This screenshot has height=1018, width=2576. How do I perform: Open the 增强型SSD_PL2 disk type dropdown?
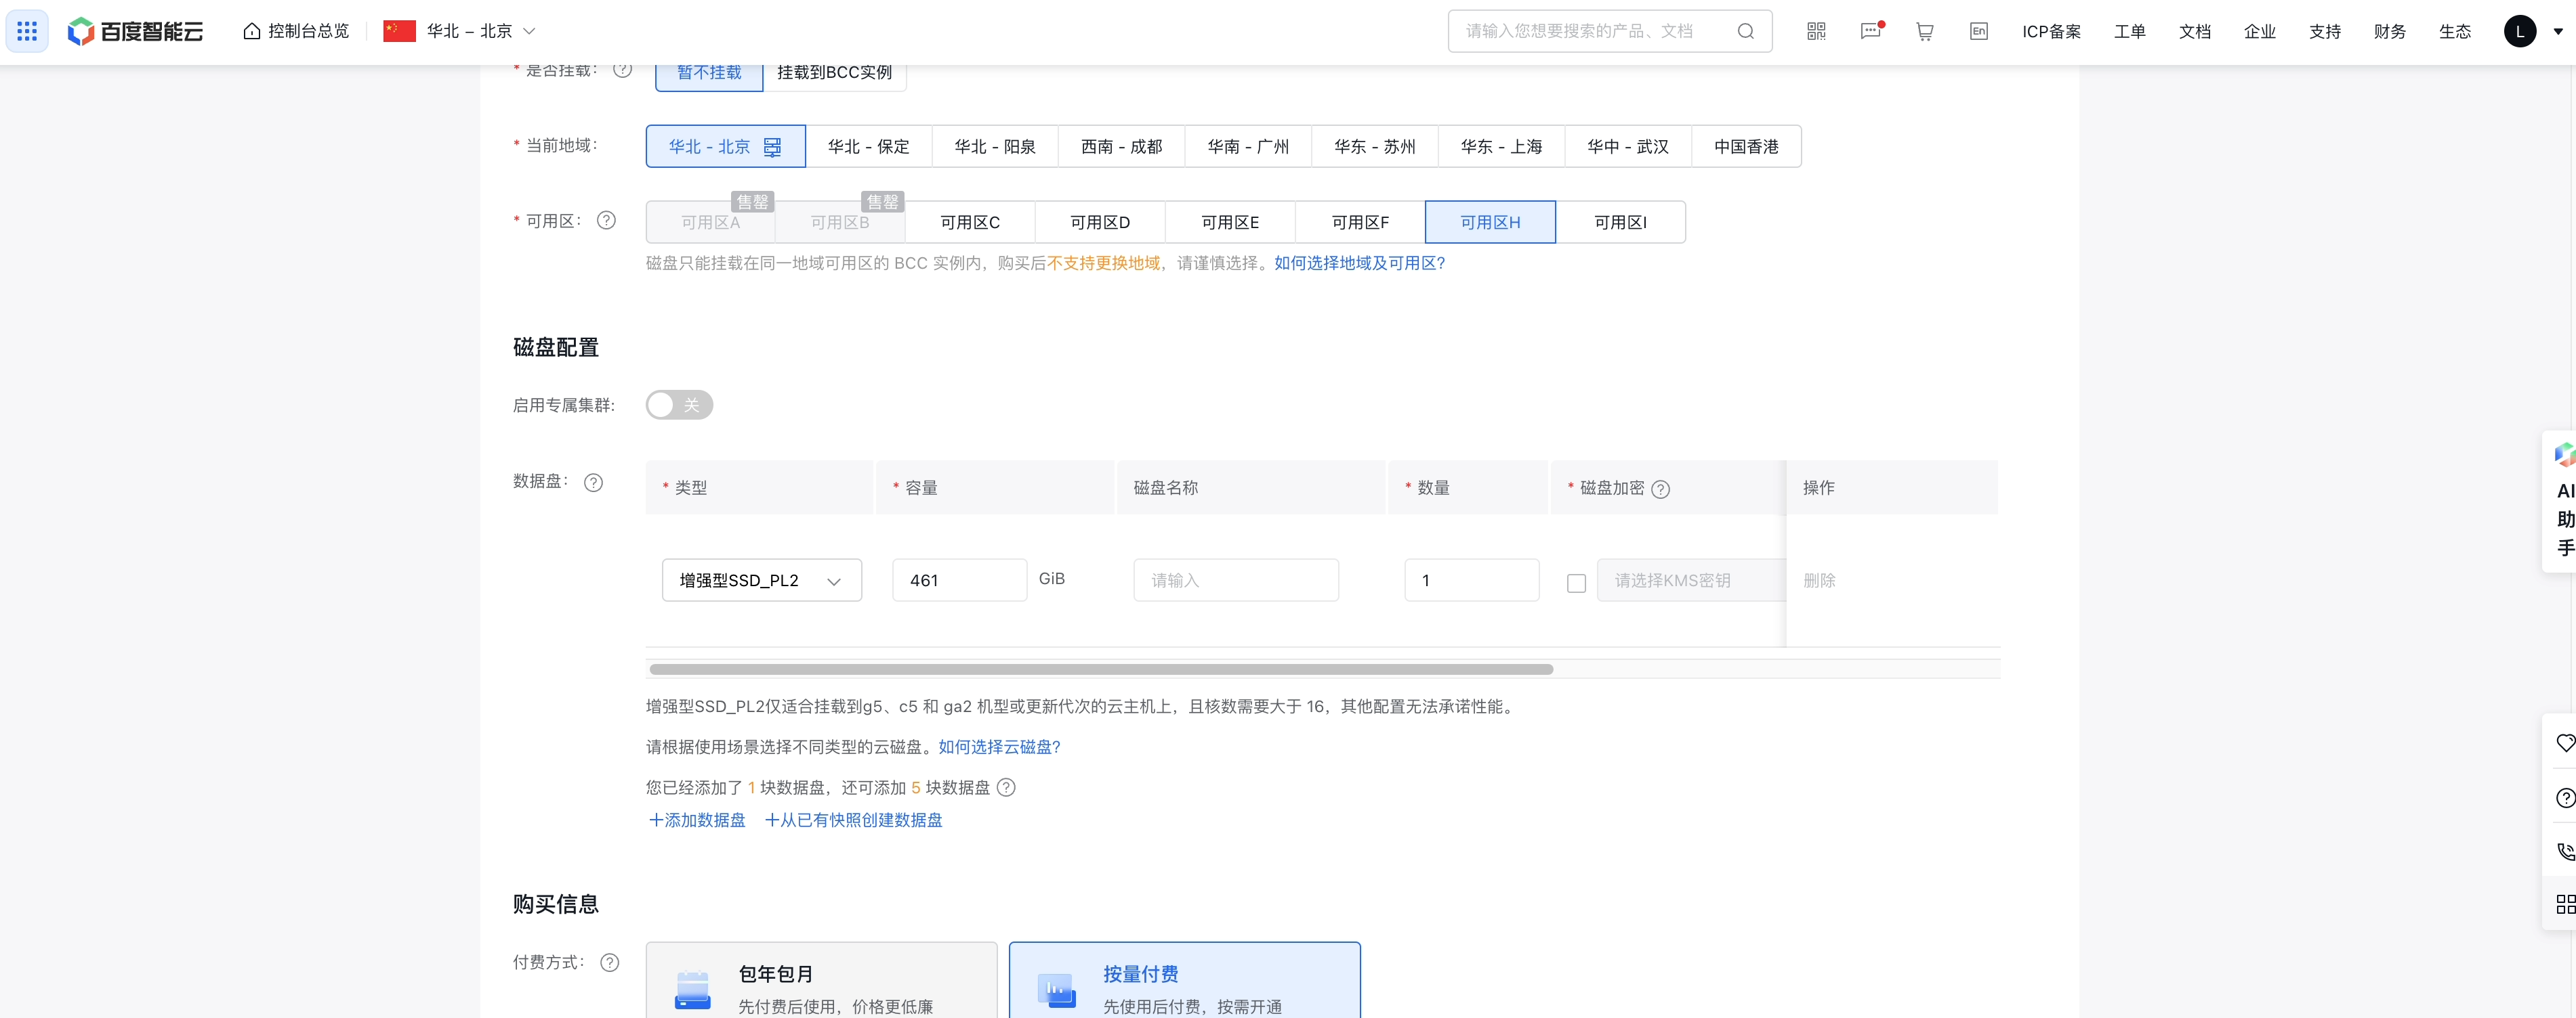(x=761, y=581)
